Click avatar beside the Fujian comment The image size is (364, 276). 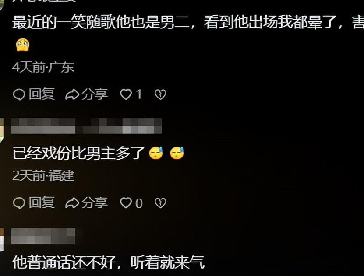2,130
